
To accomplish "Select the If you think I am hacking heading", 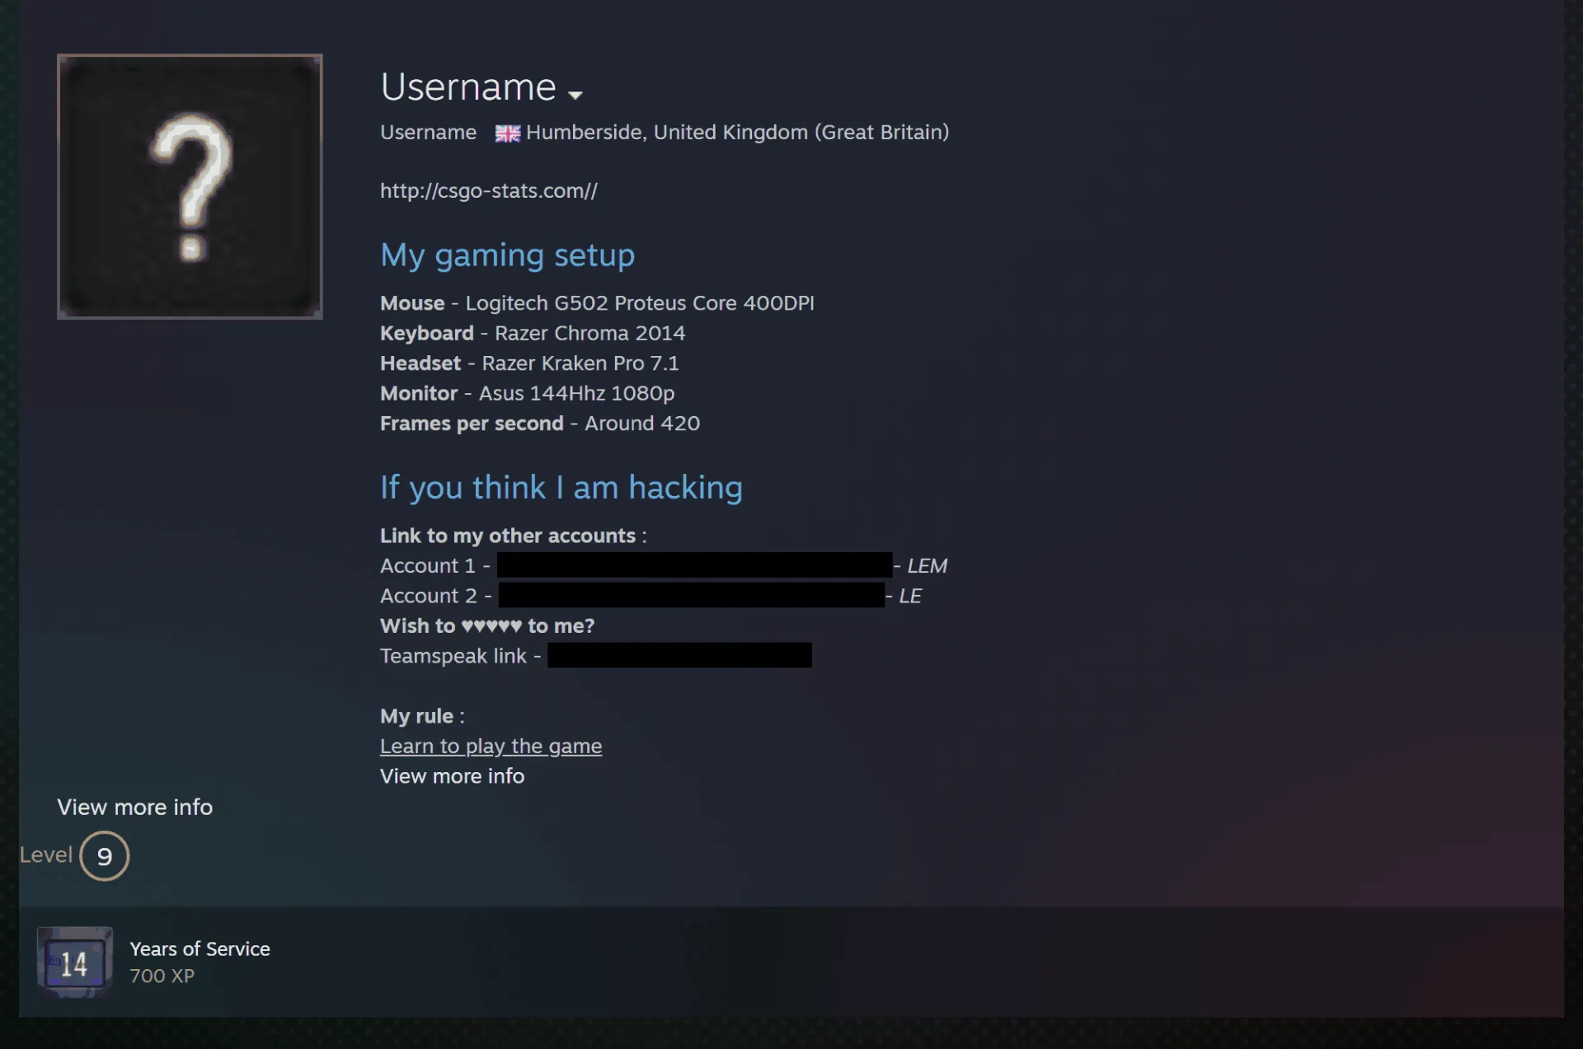I will [x=561, y=488].
